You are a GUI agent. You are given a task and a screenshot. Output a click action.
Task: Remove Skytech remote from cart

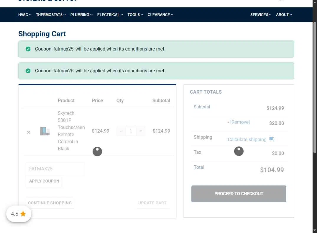(x=29, y=132)
